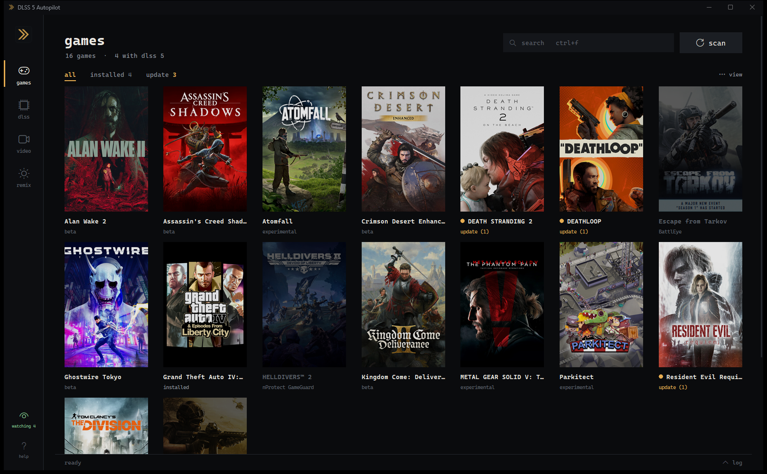Click the magnifier icon in search box
This screenshot has height=474, width=767.
(x=513, y=43)
